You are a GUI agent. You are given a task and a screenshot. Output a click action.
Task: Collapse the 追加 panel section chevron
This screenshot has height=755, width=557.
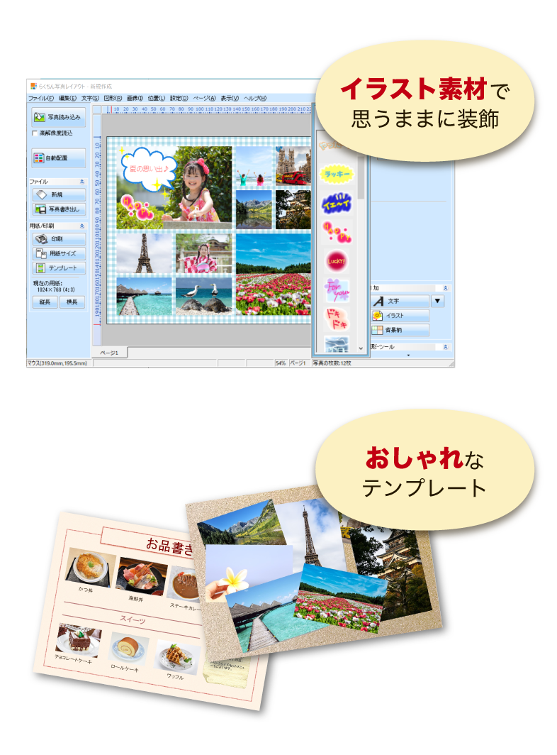[446, 288]
